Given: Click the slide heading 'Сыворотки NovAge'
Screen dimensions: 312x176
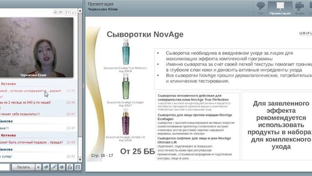Looking at the screenshot, I should (145, 34).
